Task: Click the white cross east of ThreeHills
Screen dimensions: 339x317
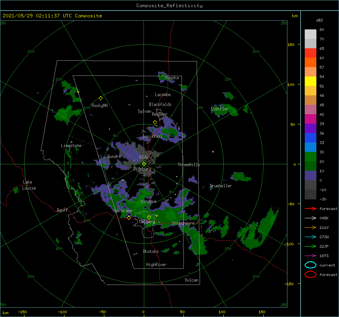Action: coord(213,152)
